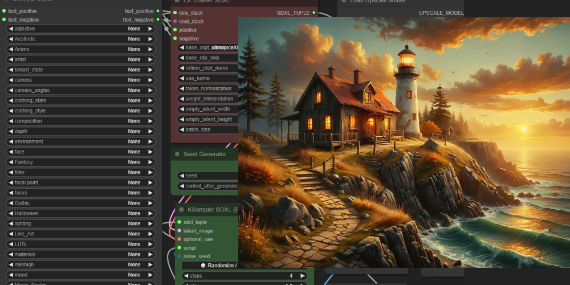The width and height of the screenshot is (570, 285).
Task: Click the next arrow on the composition row
Action: [x=150, y=121]
